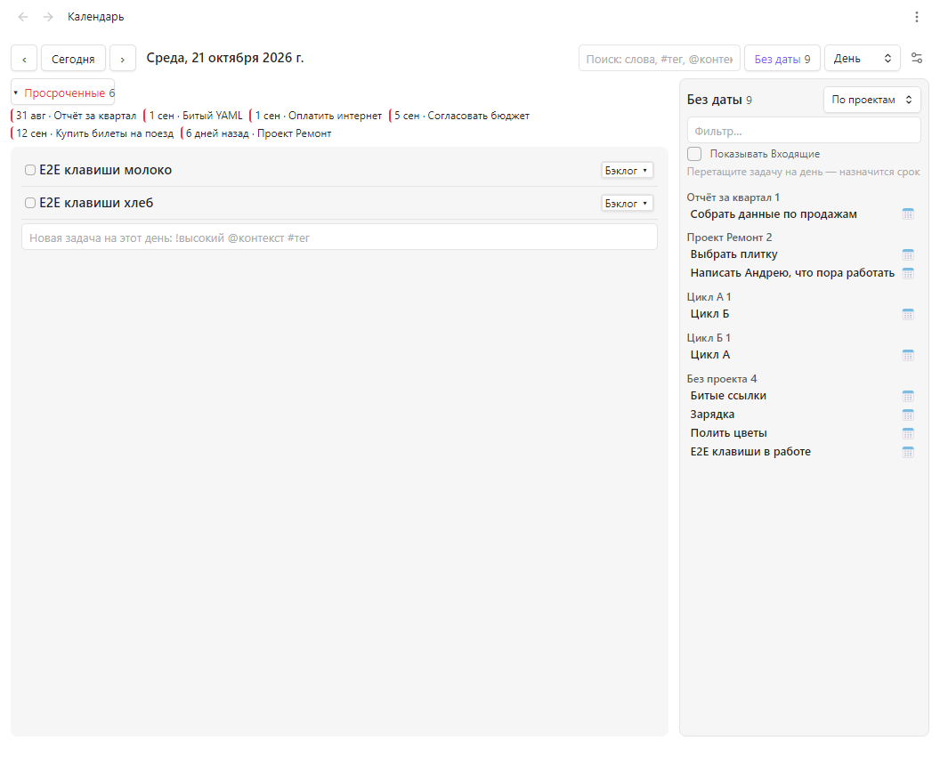Jump to today with Сегодня button
Screen dimensions: 940x765
(73, 58)
